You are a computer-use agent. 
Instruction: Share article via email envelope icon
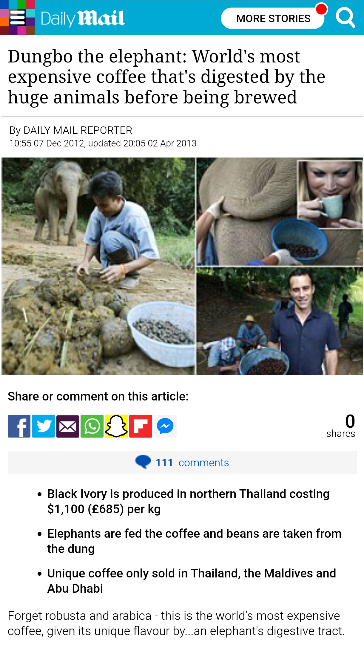tap(68, 426)
